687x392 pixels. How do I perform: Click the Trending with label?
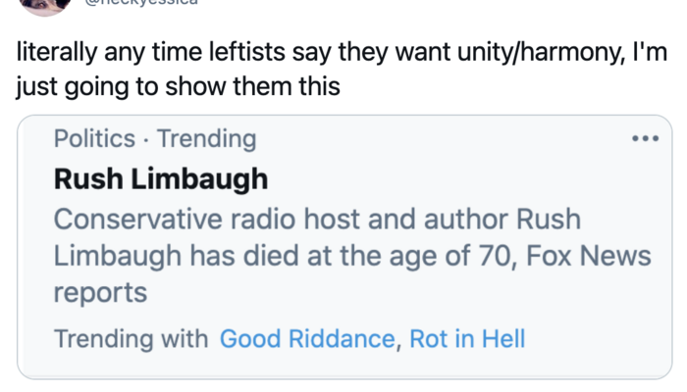coord(131,339)
